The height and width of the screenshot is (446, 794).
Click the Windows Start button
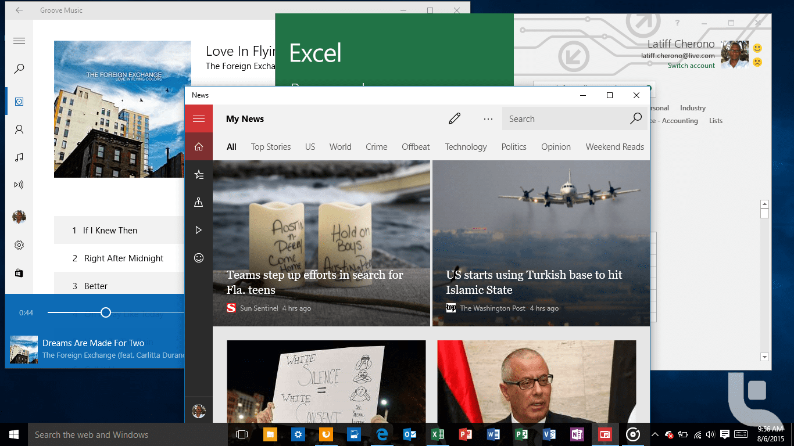point(14,434)
